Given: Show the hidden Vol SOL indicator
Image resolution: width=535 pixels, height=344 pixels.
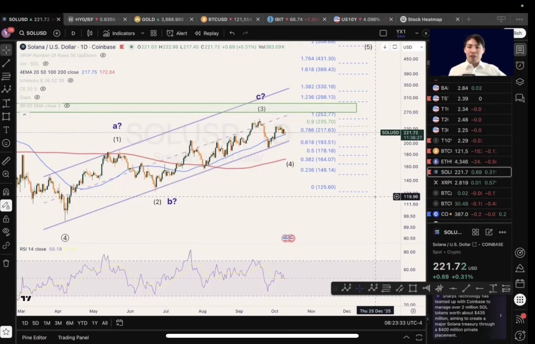Looking at the screenshot, I should click(x=45, y=64).
